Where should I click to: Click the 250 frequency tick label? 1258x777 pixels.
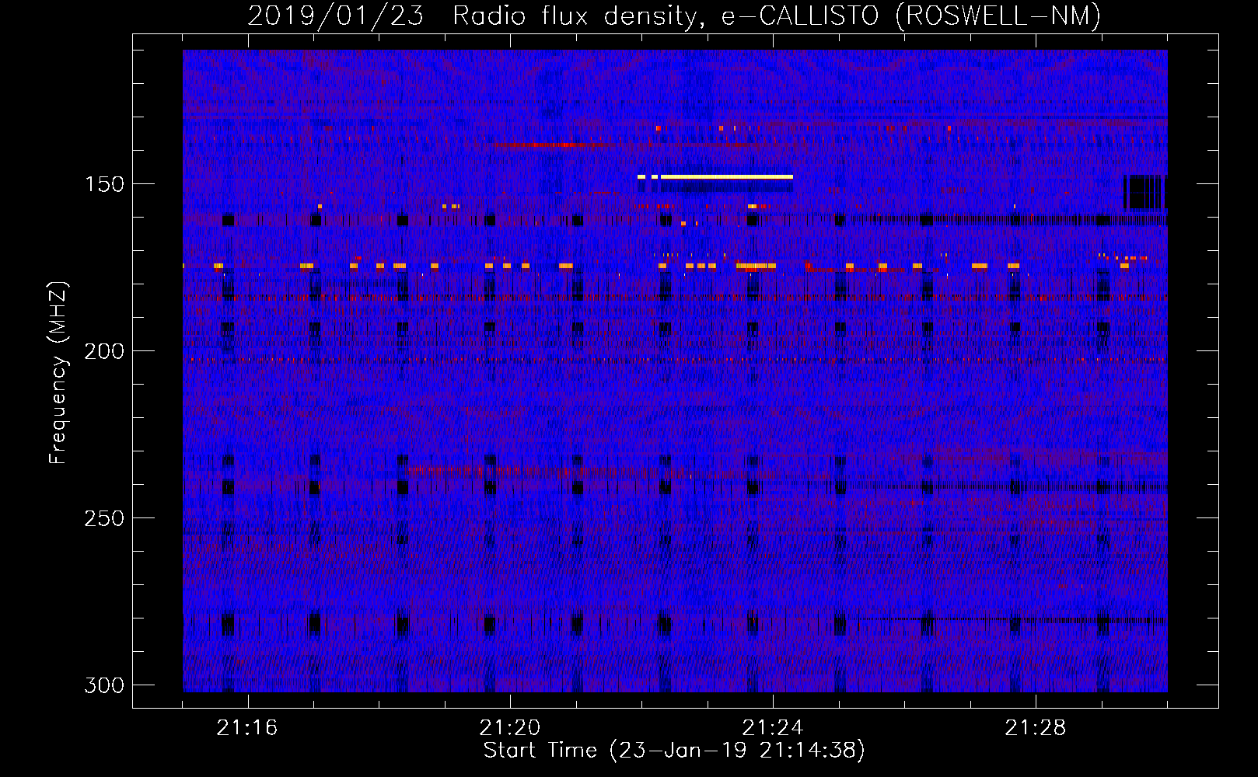coord(104,518)
